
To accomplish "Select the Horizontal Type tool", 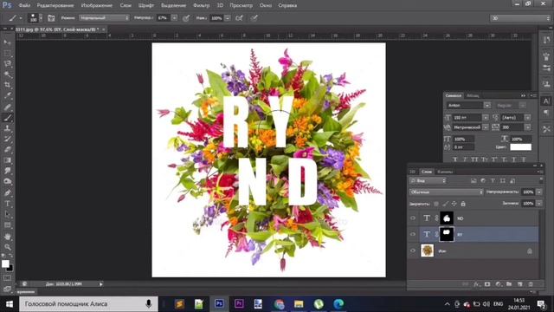I will (x=8, y=204).
